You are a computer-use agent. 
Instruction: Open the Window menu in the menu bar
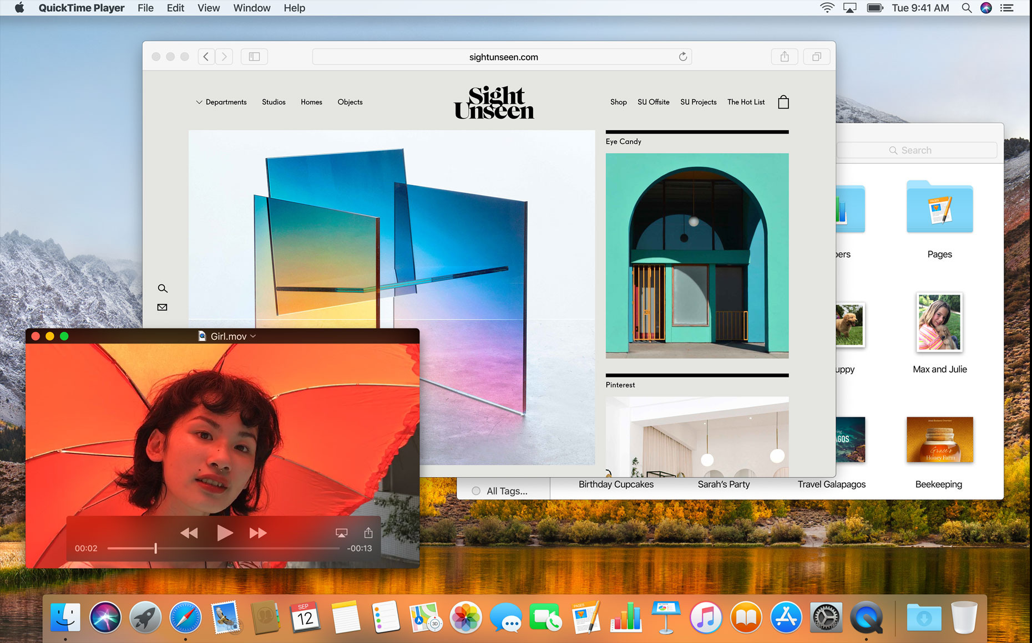tap(251, 8)
